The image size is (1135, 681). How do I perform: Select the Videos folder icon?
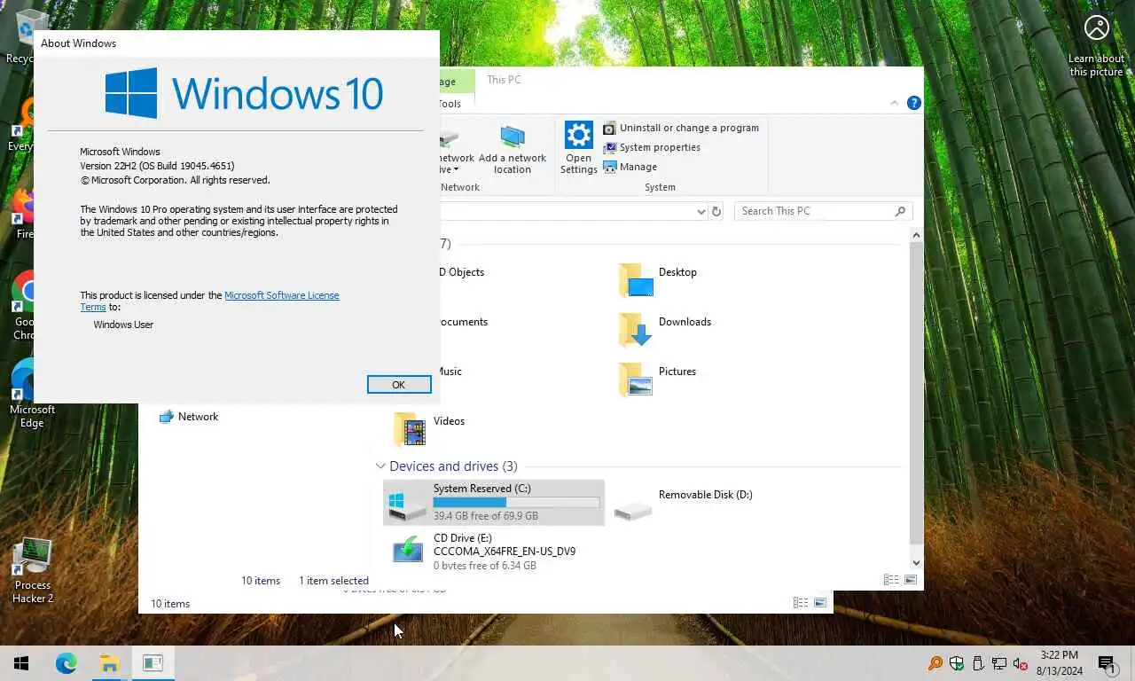pos(410,428)
